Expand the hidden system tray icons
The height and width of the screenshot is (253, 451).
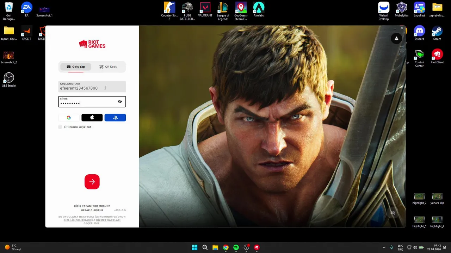click(384, 247)
